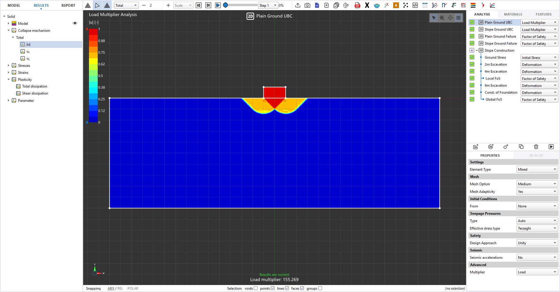560x292 pixels.
Task: Click the GIF animation export icon
Action: click(x=317, y=5)
